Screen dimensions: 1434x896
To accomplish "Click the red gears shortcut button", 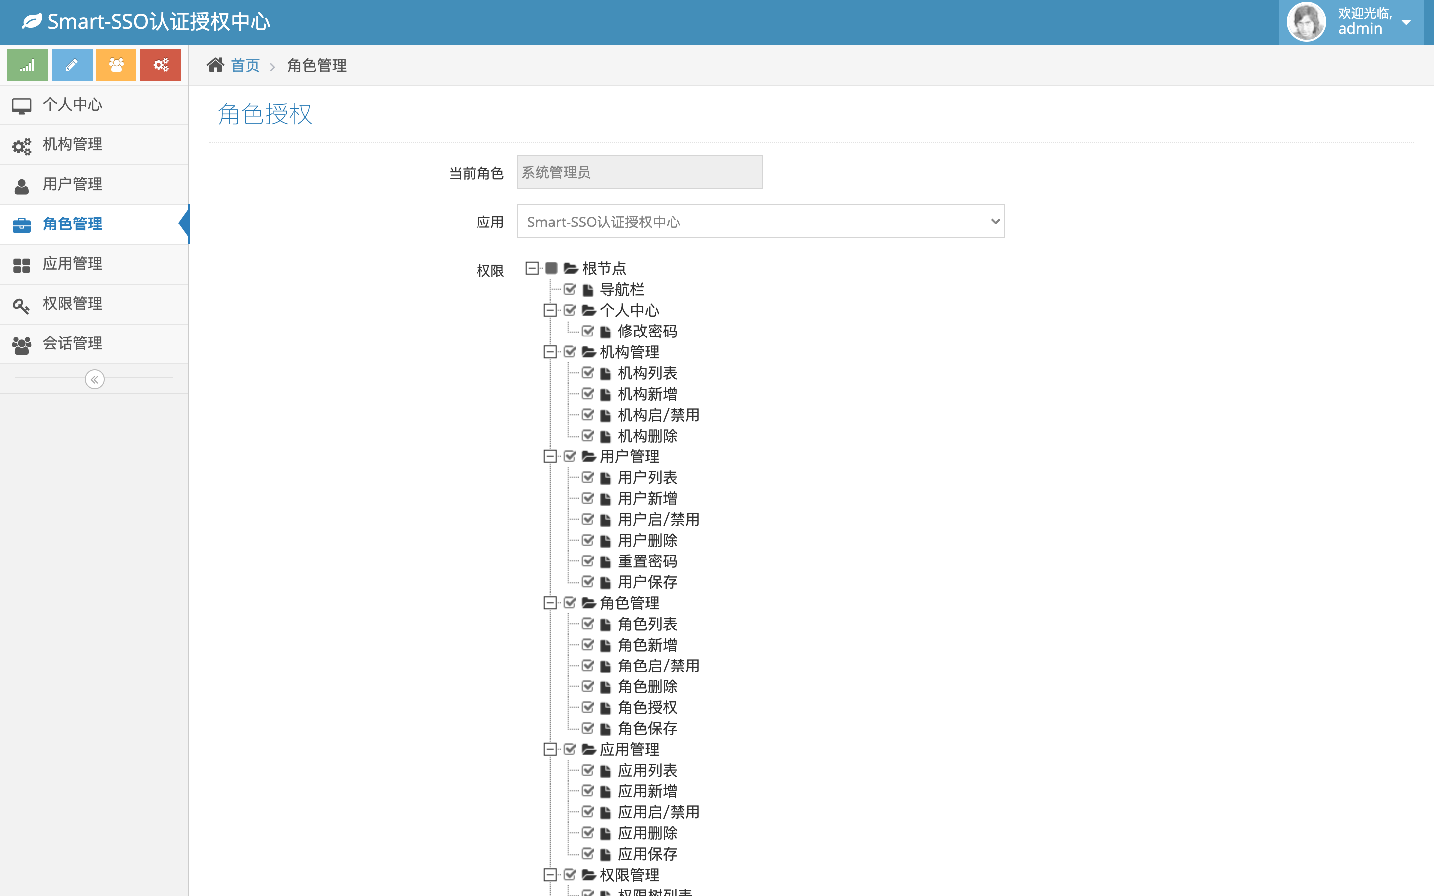I will 161,65.
